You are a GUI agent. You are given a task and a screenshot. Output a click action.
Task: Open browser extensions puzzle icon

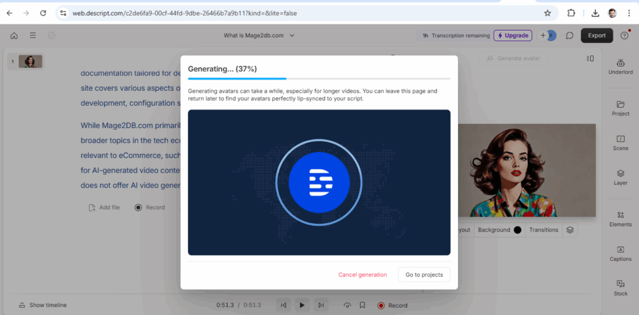[571, 13]
